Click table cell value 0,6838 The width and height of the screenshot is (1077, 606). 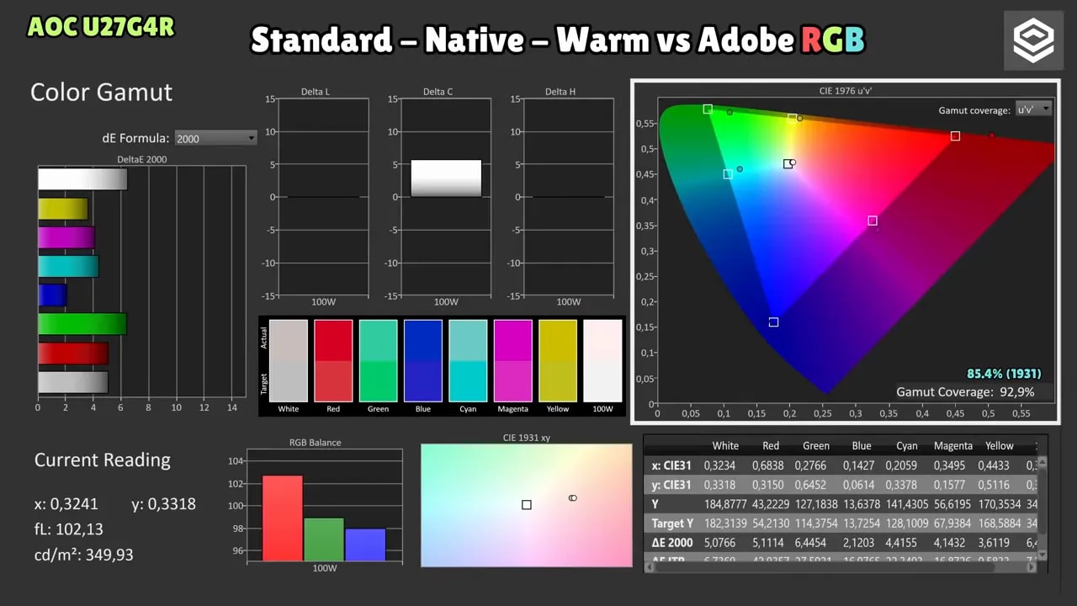coord(770,465)
